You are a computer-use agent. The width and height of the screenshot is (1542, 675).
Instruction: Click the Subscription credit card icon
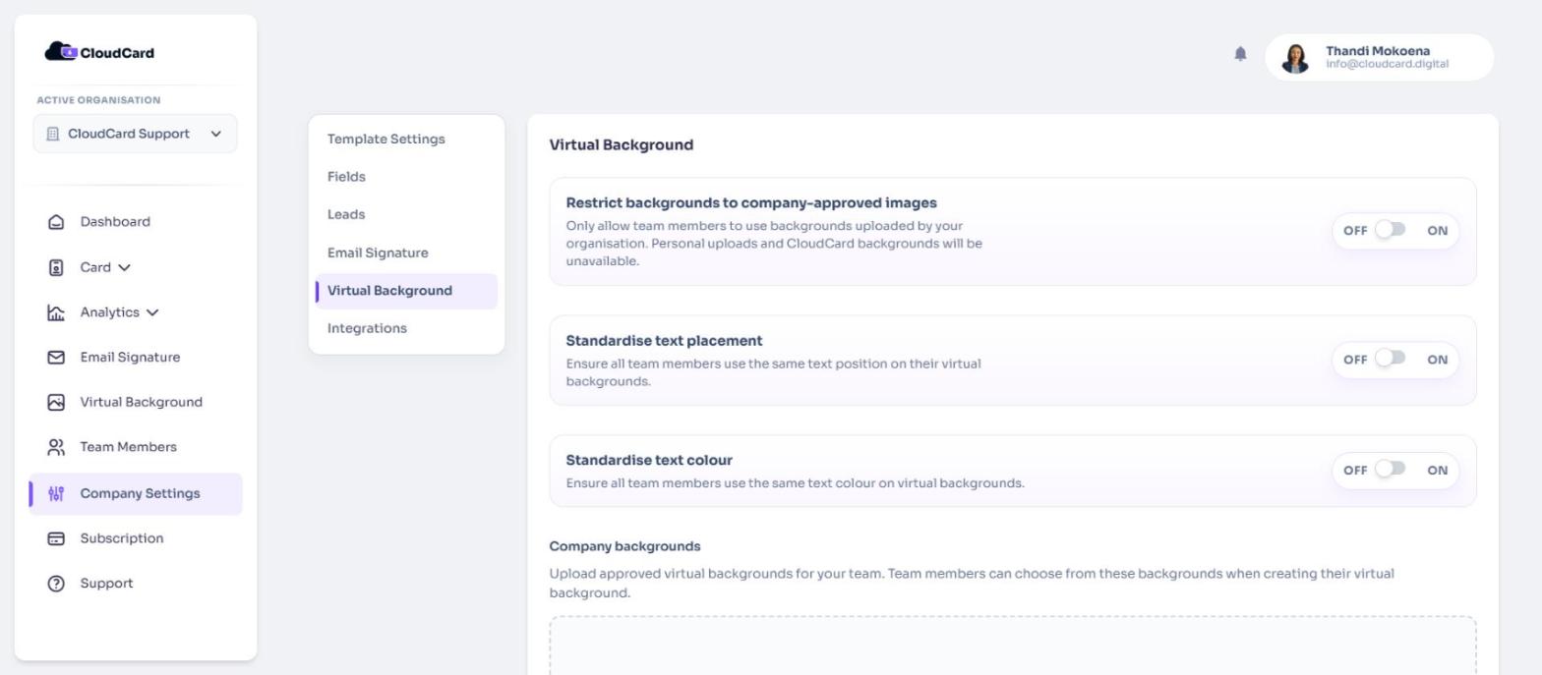[x=56, y=538]
